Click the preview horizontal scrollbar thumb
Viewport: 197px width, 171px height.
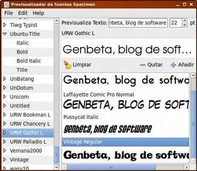111,167
